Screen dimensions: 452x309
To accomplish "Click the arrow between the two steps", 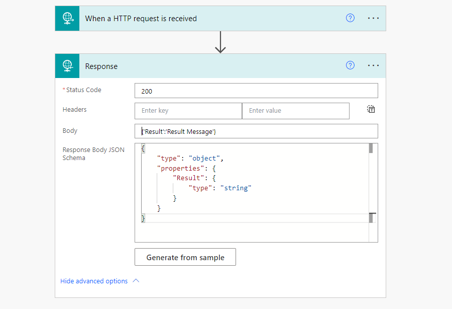I will point(220,42).
